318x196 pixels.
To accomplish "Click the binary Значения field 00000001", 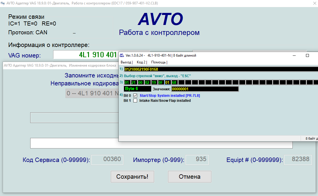I will point(205,89).
